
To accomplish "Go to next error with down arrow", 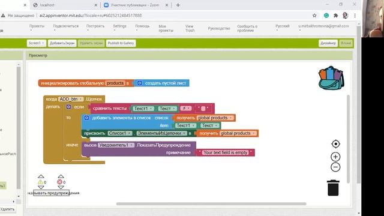I will (61, 187).
